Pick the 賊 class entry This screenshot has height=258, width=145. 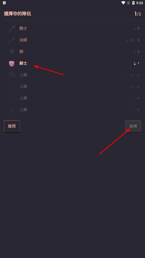[72, 52]
